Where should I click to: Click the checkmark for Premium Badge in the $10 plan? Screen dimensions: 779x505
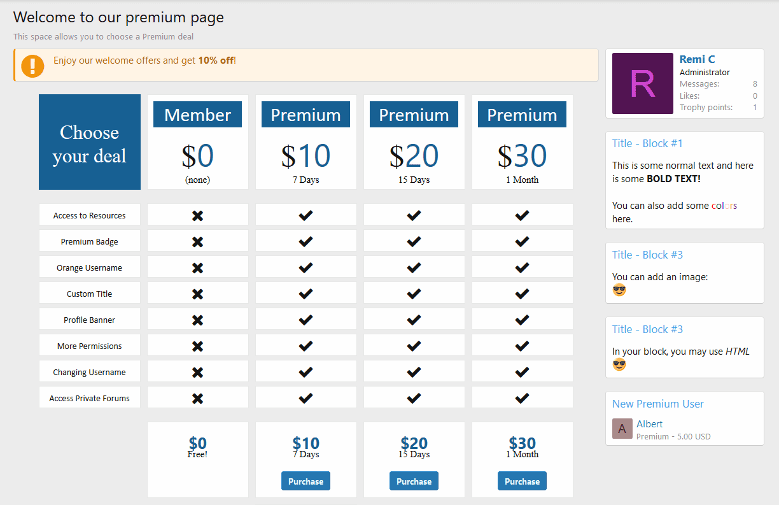pos(305,240)
